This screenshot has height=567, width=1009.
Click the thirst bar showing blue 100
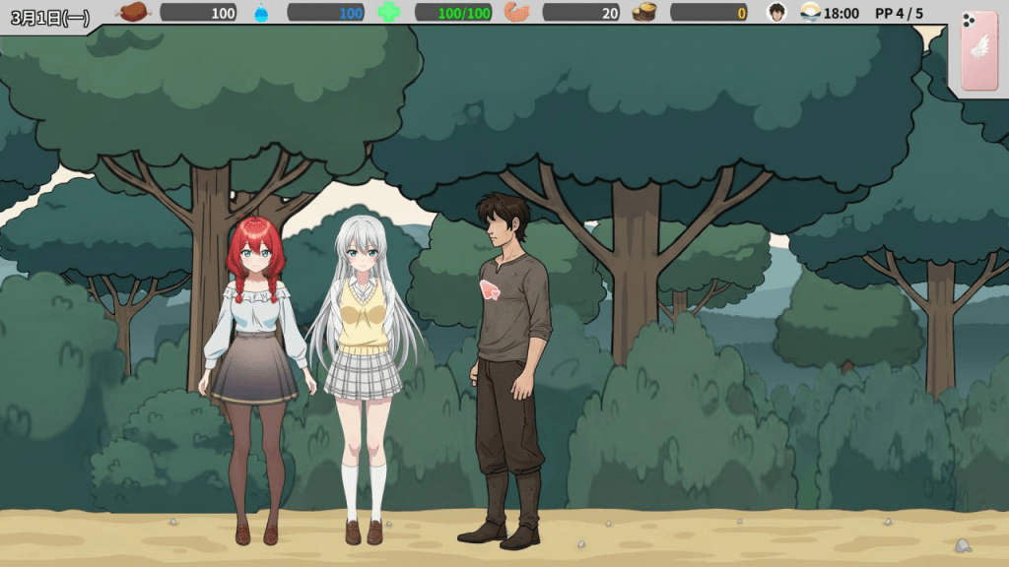(x=325, y=13)
